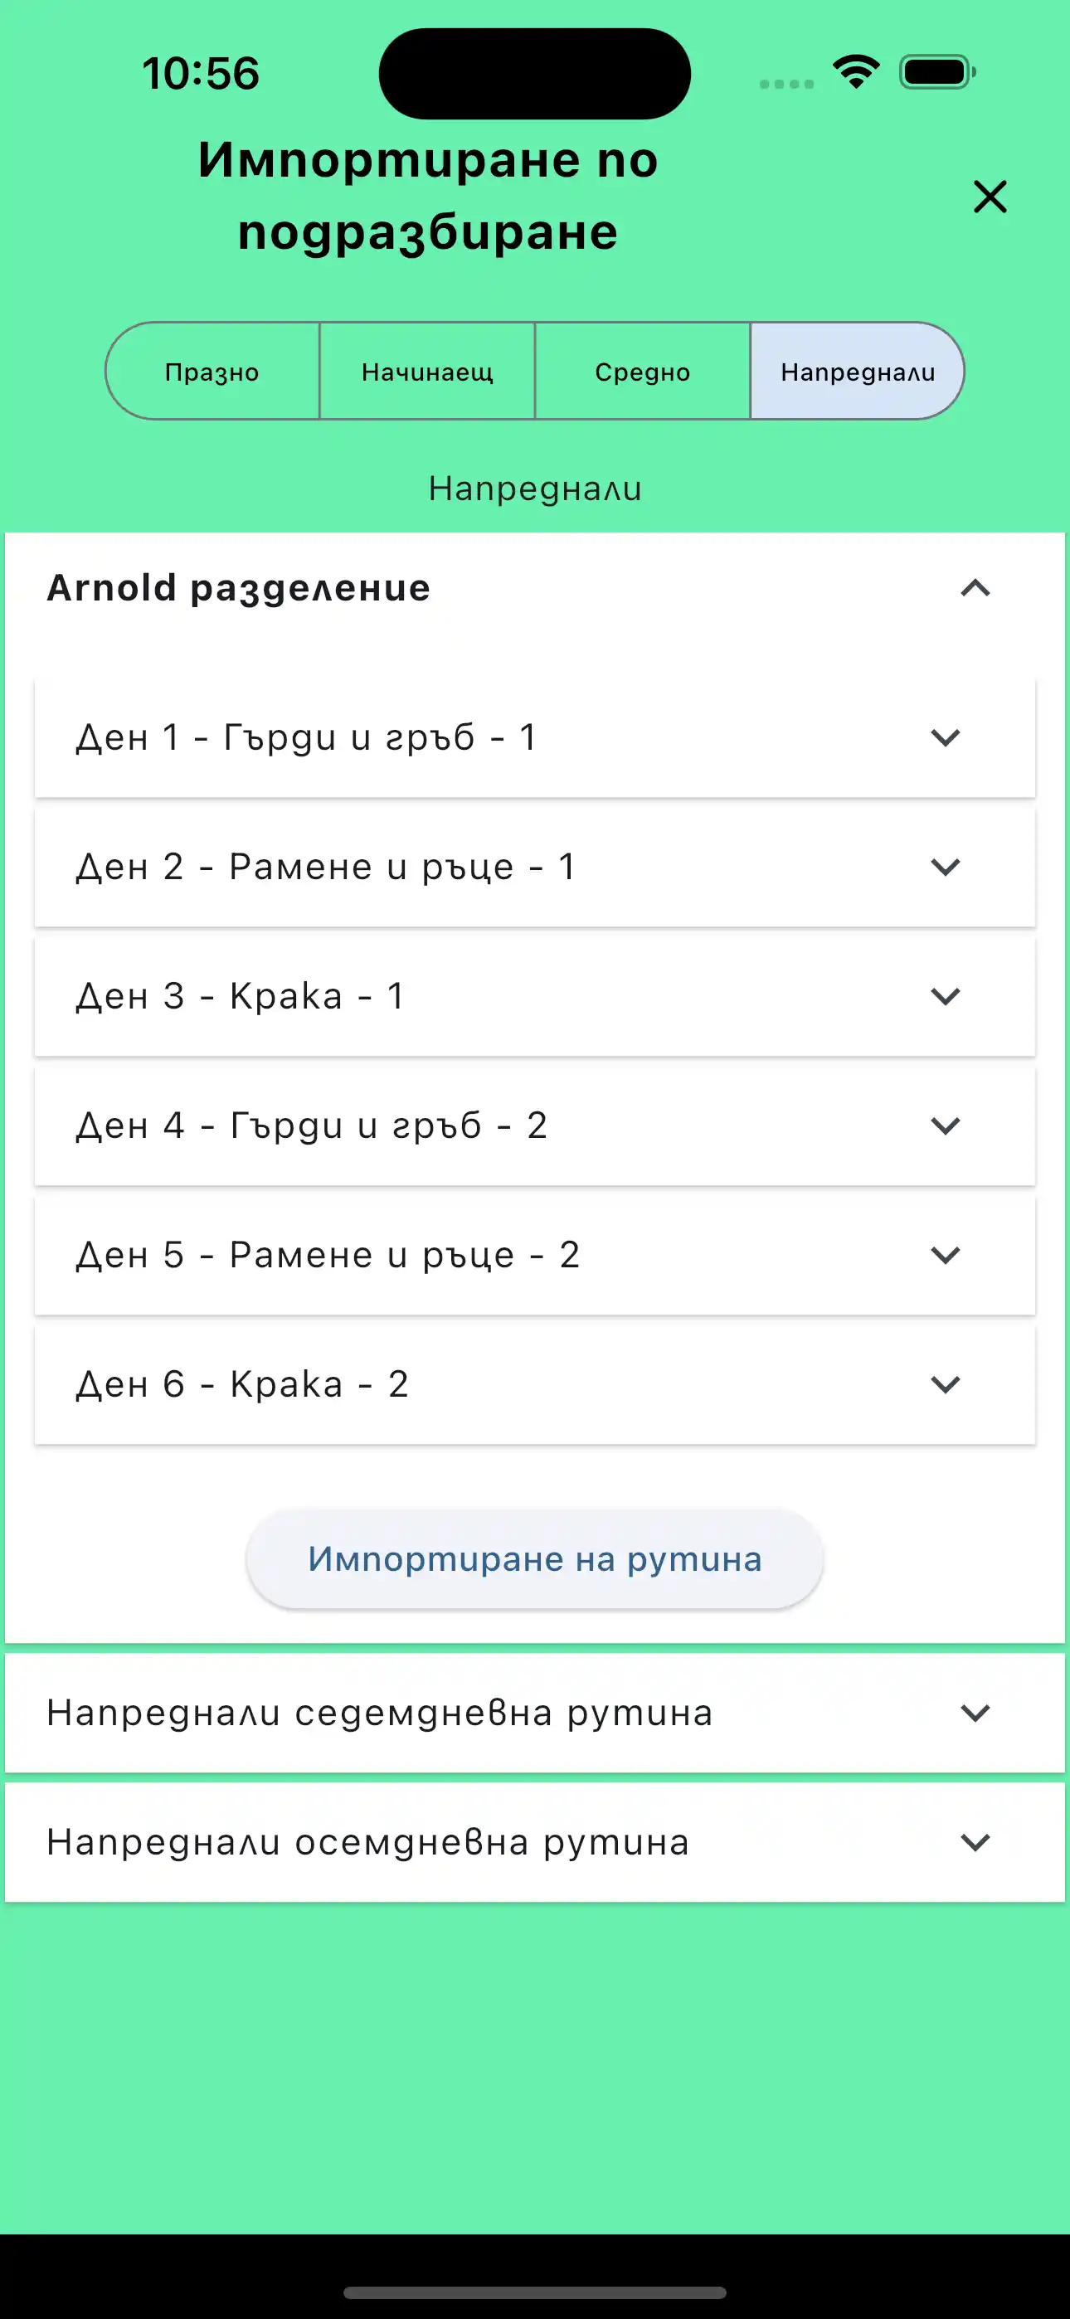The width and height of the screenshot is (1070, 2319).
Task: Select the Напреднали difficulty level
Action: click(858, 371)
